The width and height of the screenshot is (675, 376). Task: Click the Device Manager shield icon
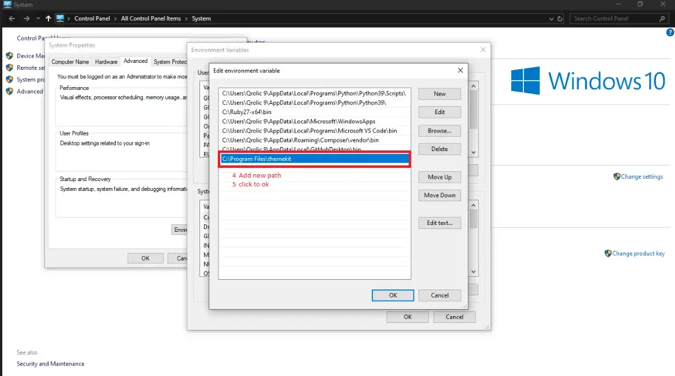(9, 56)
